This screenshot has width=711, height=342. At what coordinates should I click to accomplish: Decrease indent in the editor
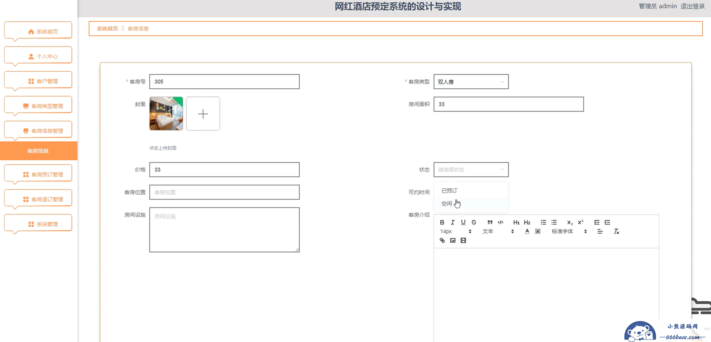(596, 222)
